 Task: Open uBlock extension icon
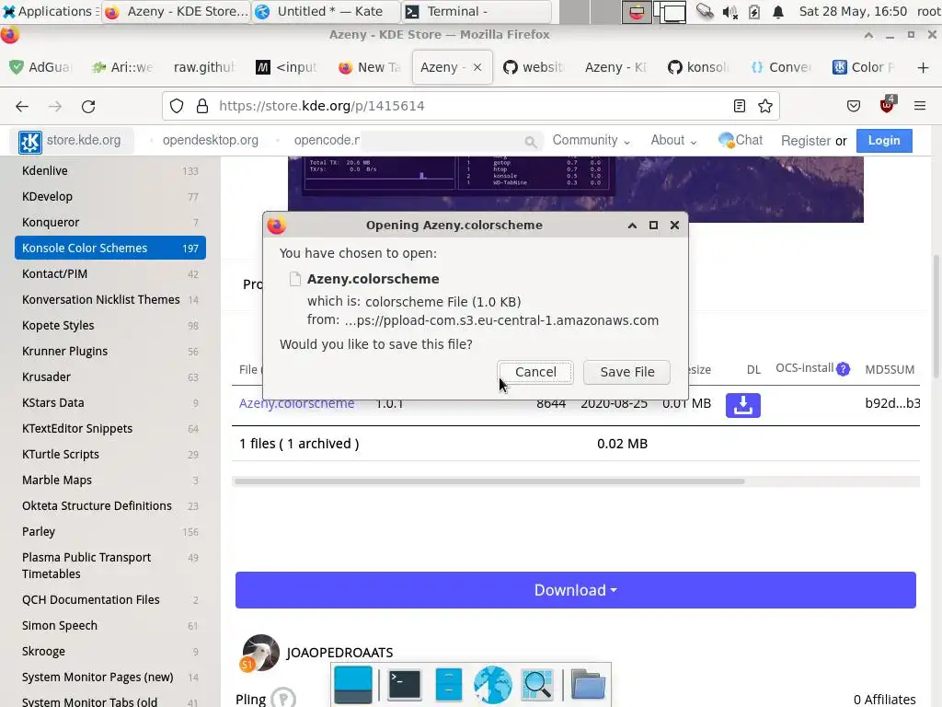887,105
